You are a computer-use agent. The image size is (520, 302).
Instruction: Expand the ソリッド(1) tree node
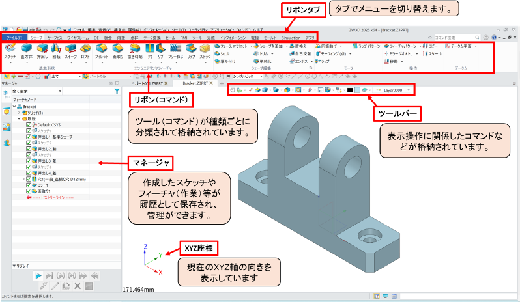tap(19, 113)
